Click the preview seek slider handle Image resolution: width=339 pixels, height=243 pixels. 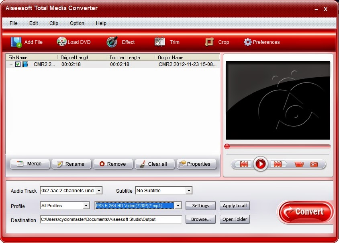227,146
